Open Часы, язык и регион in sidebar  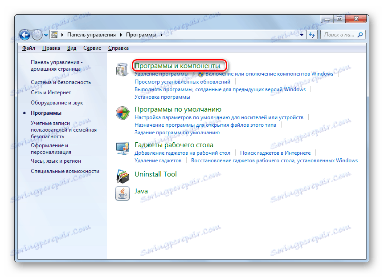[56, 161]
